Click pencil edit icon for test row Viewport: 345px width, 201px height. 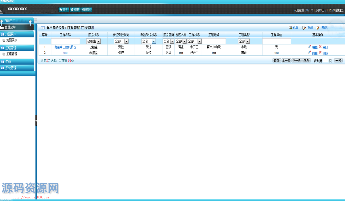pyautogui.click(x=310, y=52)
